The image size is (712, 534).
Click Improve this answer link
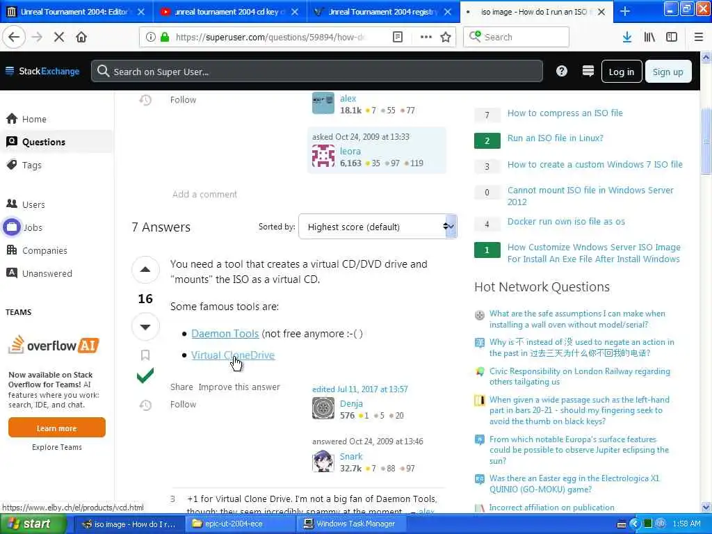pyautogui.click(x=239, y=387)
